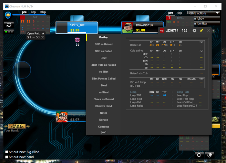This screenshot has width=226, height=163.
Task: Check Sit out next hand
Action: pyautogui.click(x=6, y=157)
